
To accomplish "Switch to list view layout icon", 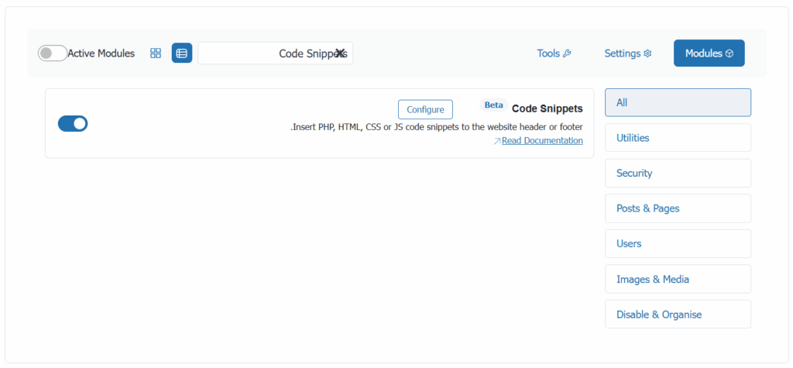I will [182, 53].
